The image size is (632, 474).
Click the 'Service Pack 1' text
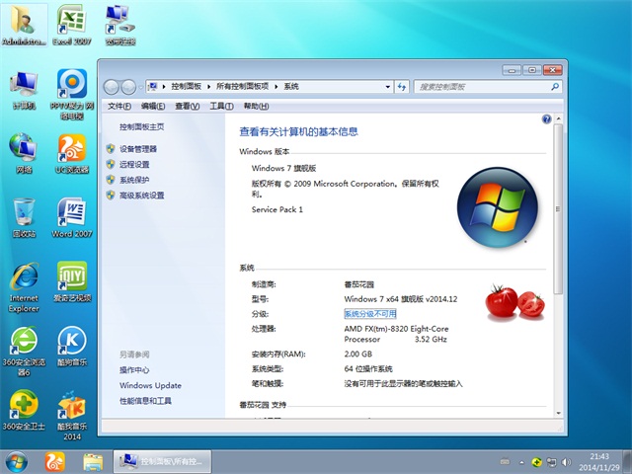coord(276,209)
